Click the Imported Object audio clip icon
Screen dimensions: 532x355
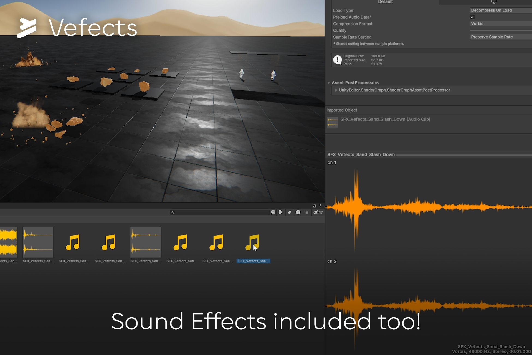pyautogui.click(x=333, y=122)
